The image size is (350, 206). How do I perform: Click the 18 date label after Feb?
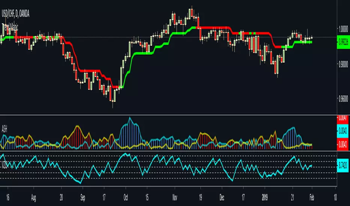[x=335, y=197]
